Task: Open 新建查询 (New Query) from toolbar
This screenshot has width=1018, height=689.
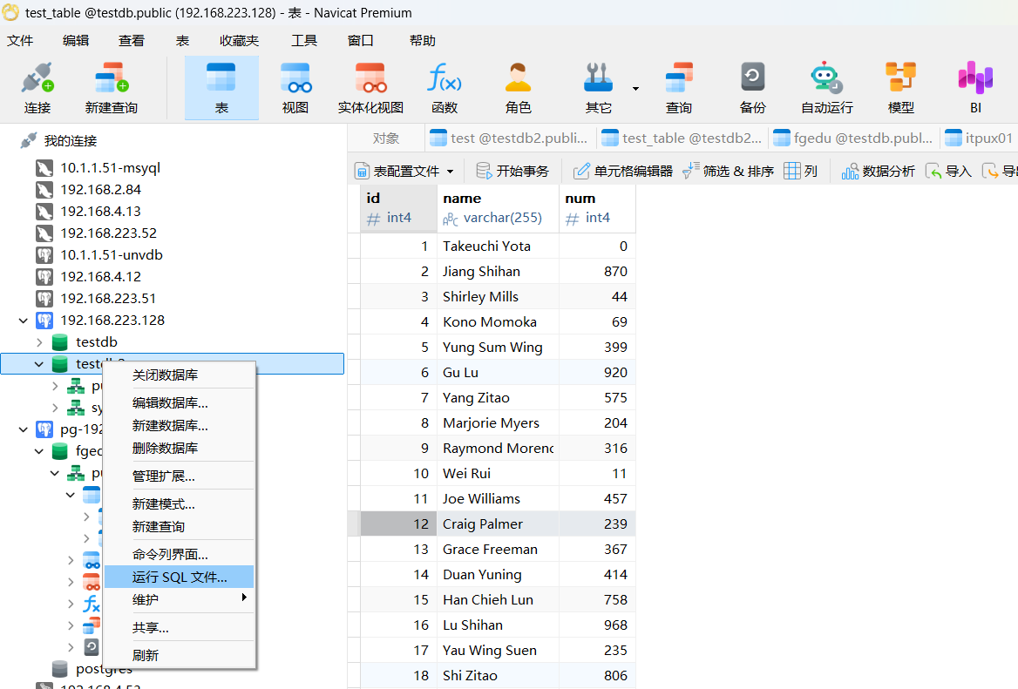Action: click(111, 88)
